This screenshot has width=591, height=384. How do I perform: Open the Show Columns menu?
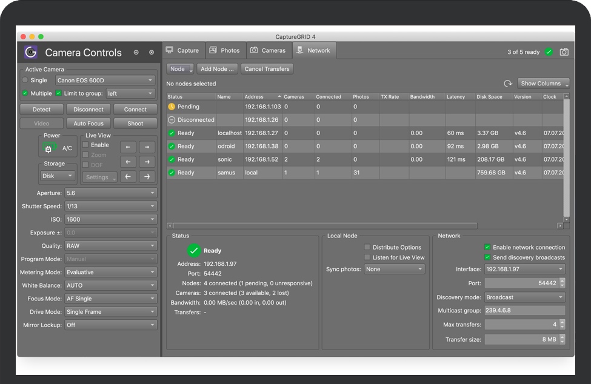(544, 84)
